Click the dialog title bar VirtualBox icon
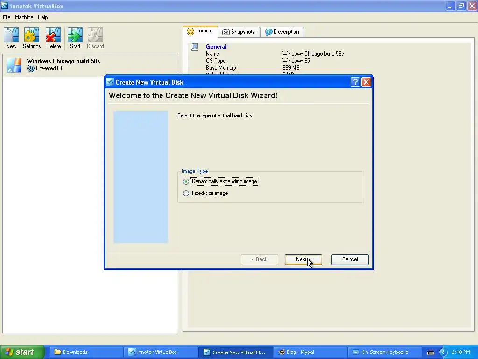 click(110, 82)
